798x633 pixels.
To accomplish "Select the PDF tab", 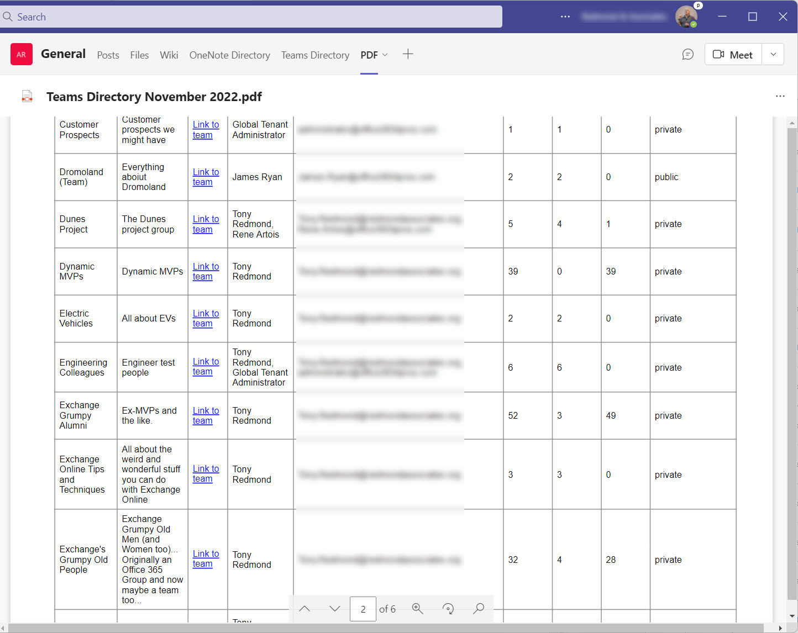I will pos(369,55).
